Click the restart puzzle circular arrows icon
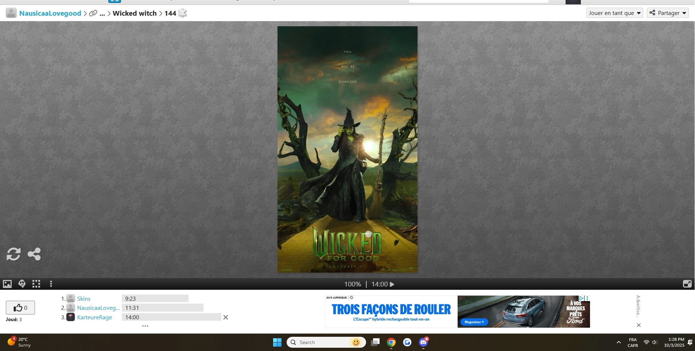This screenshot has width=695, height=351. [13, 254]
